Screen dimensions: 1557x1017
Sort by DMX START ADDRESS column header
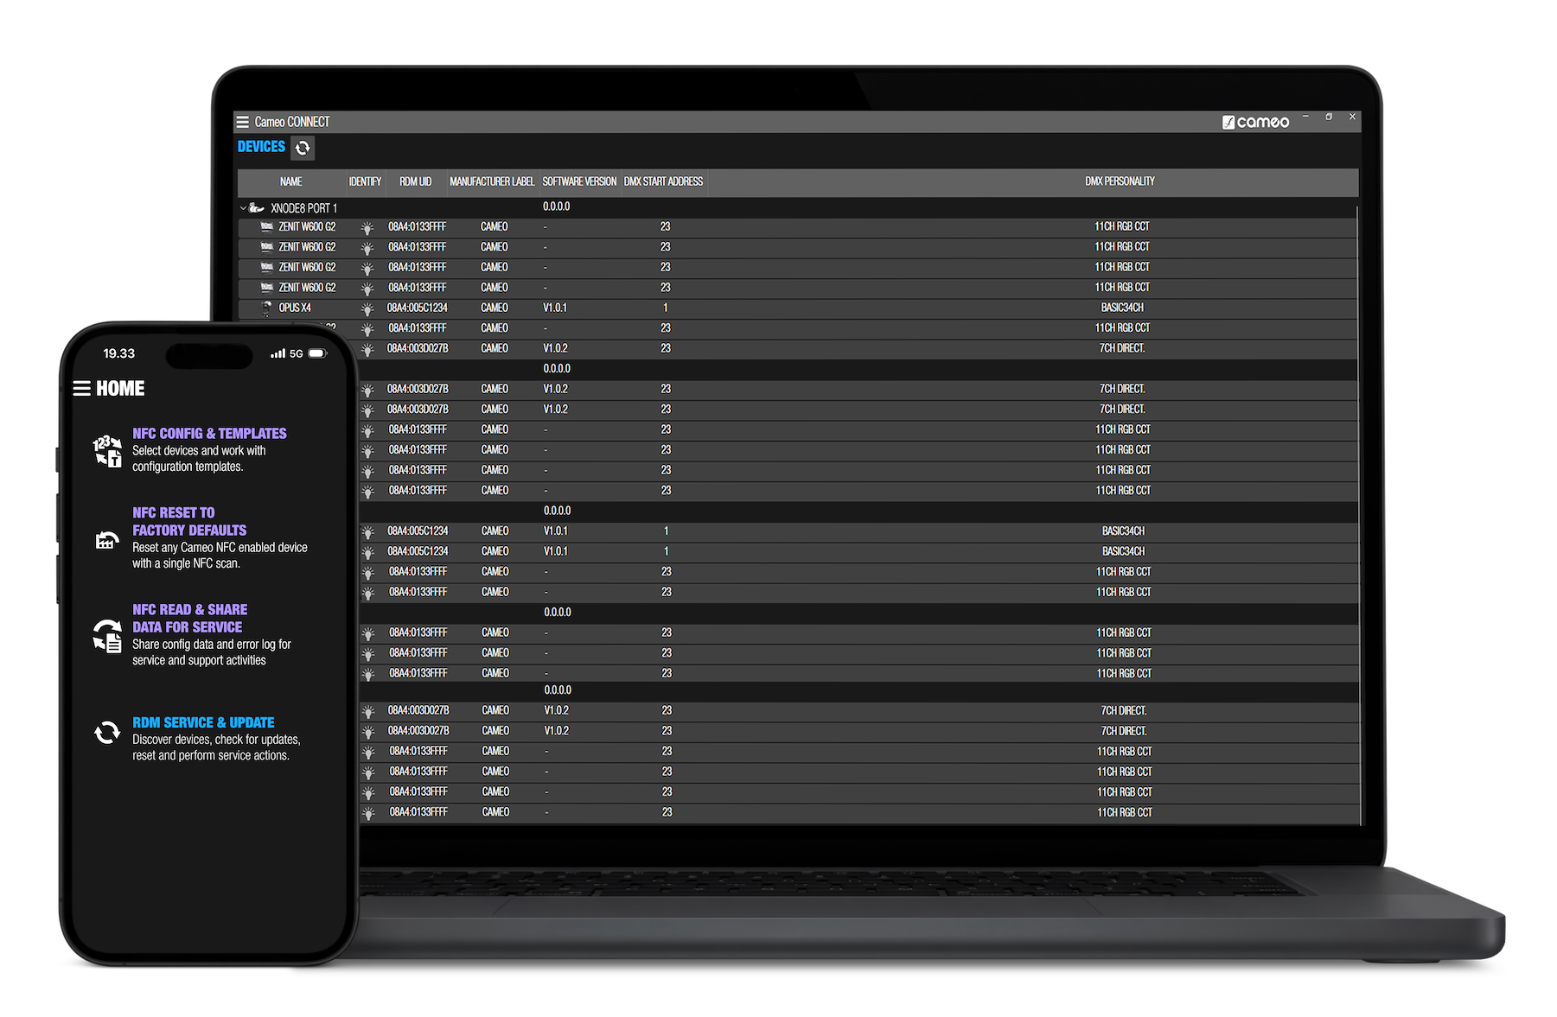(x=663, y=181)
